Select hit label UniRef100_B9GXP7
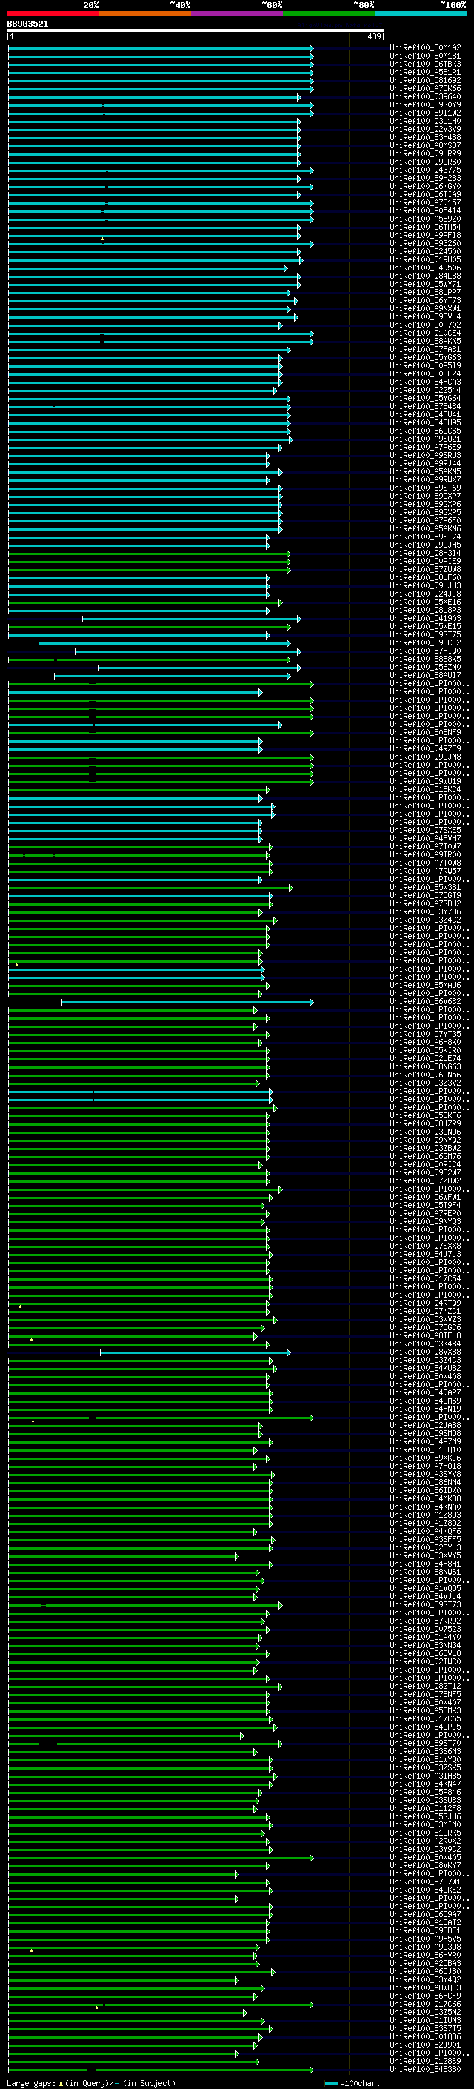Screen dimensions: 474x2089 pos(425,496)
